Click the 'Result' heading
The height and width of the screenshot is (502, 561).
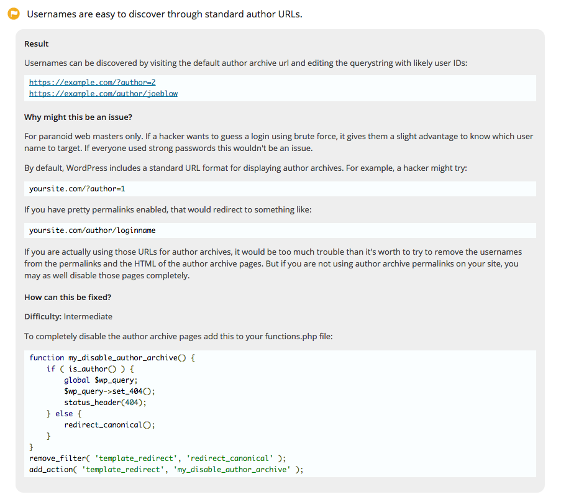[x=36, y=44]
